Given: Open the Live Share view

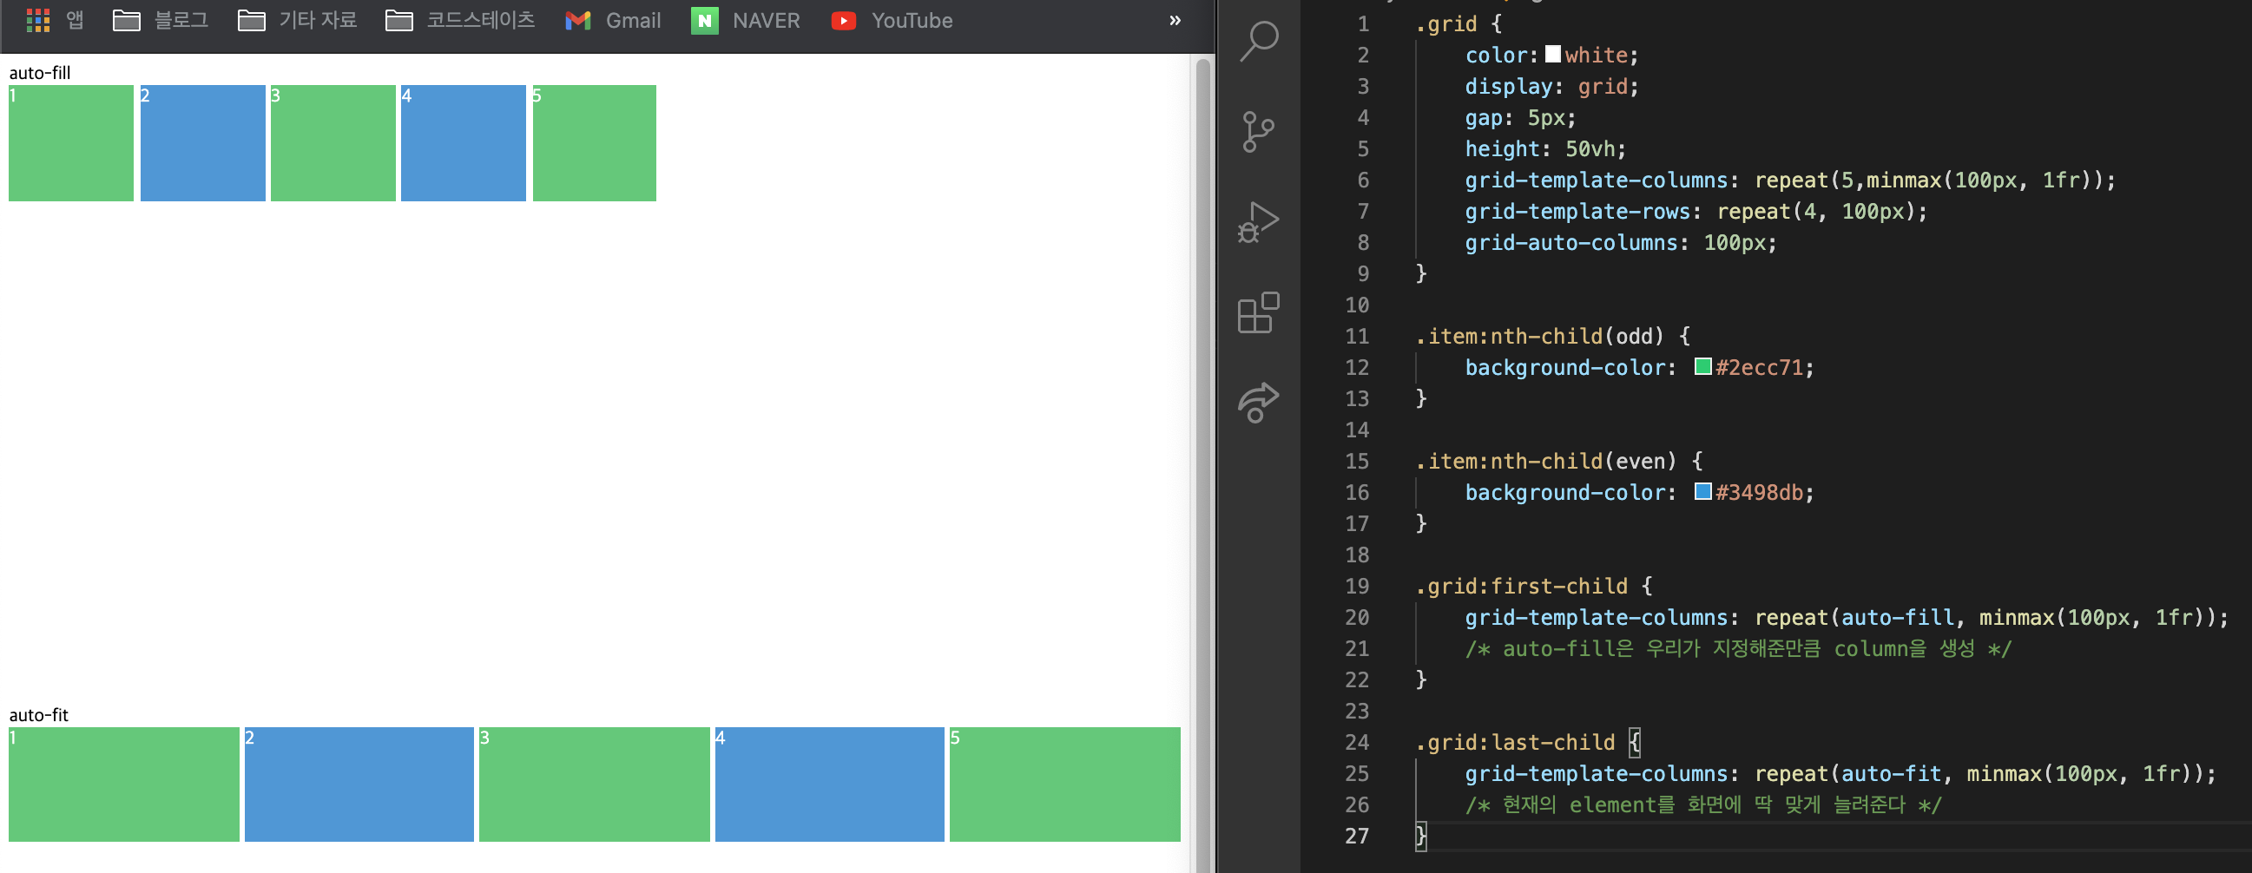Looking at the screenshot, I should pos(1259,403).
